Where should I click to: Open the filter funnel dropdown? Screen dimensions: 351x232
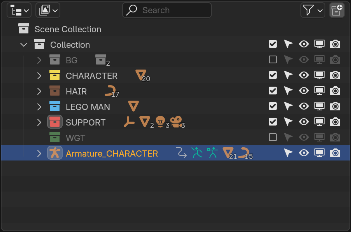312,10
